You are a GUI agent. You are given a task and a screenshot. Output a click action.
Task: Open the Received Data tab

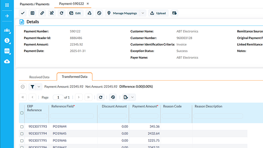click(39, 77)
